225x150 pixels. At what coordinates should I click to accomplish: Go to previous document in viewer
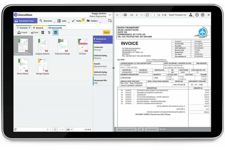click(122, 15)
